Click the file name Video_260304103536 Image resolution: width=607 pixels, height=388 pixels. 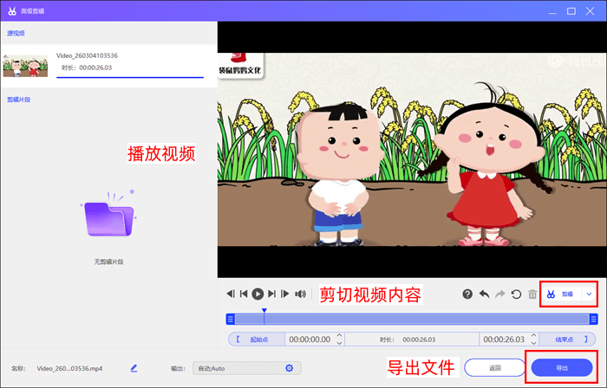87,55
